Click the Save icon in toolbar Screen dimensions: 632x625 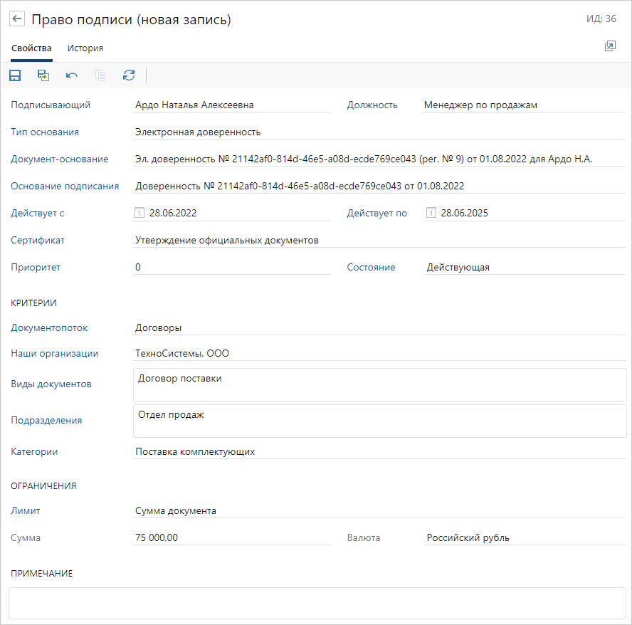click(x=15, y=75)
